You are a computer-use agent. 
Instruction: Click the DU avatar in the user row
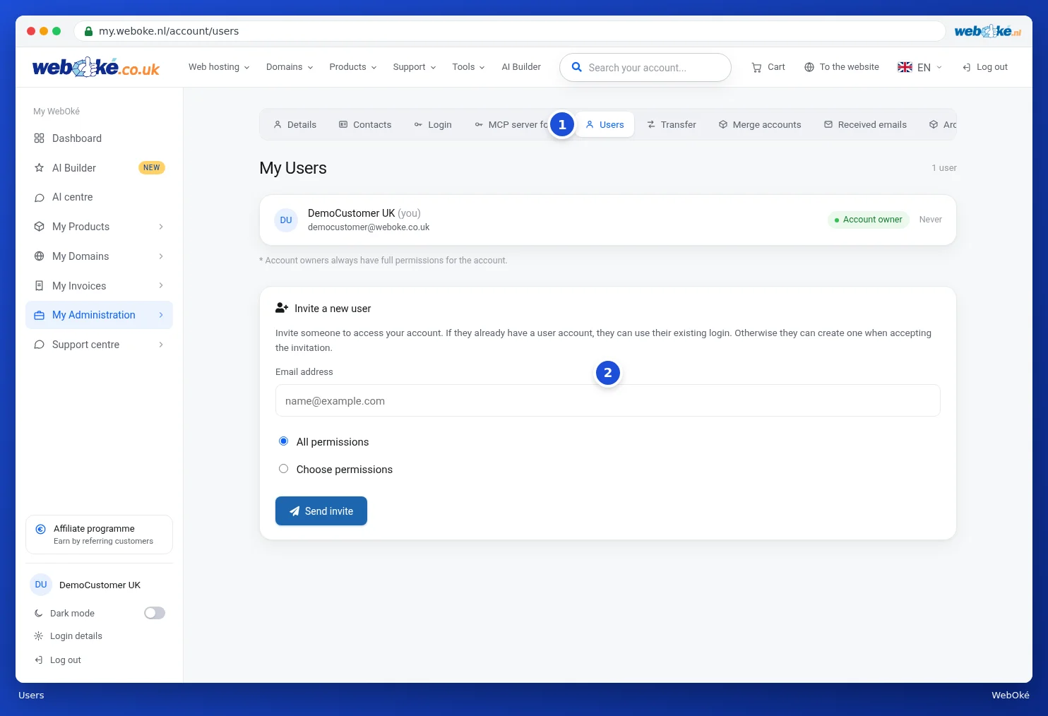[x=286, y=220]
